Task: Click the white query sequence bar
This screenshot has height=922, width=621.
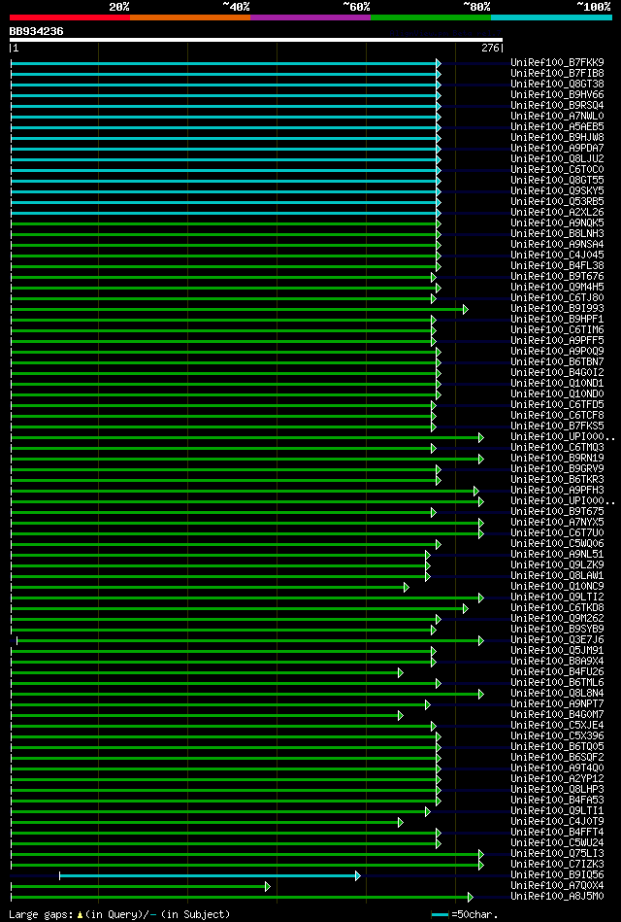Action: [255, 40]
